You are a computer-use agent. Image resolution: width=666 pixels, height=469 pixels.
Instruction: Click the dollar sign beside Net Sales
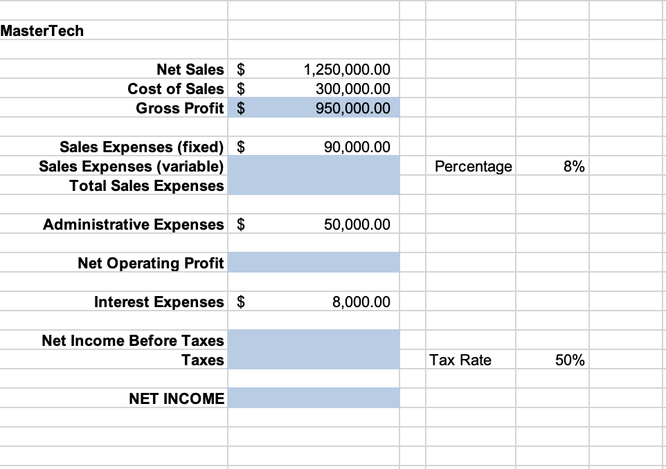coord(241,69)
